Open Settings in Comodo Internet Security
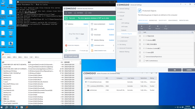 pyautogui.click(x=79, y=13)
